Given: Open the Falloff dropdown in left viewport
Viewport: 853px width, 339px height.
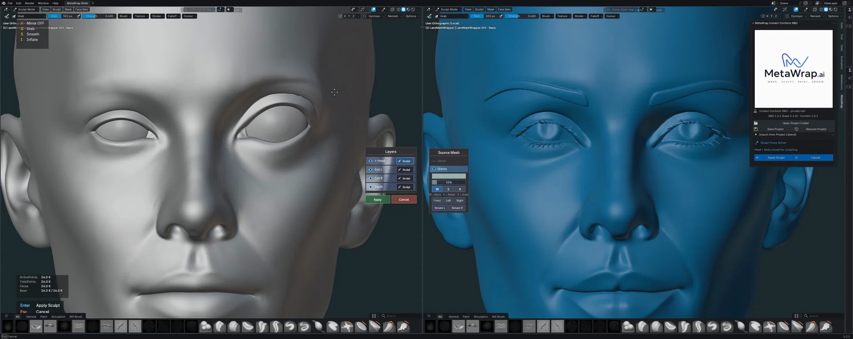Looking at the screenshot, I should 173,16.
